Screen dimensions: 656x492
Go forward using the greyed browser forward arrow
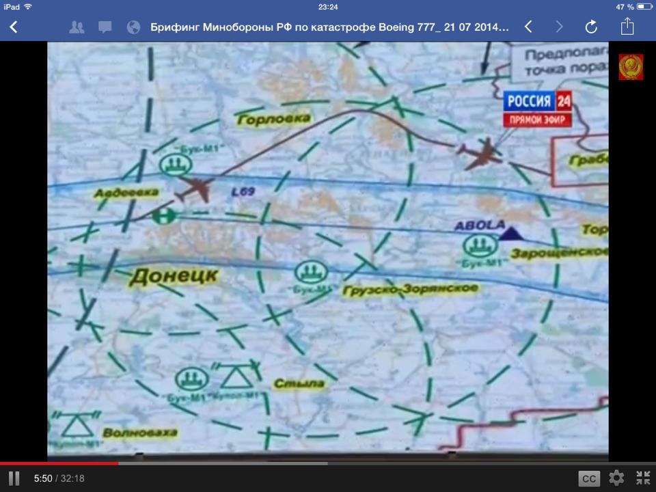pos(560,27)
